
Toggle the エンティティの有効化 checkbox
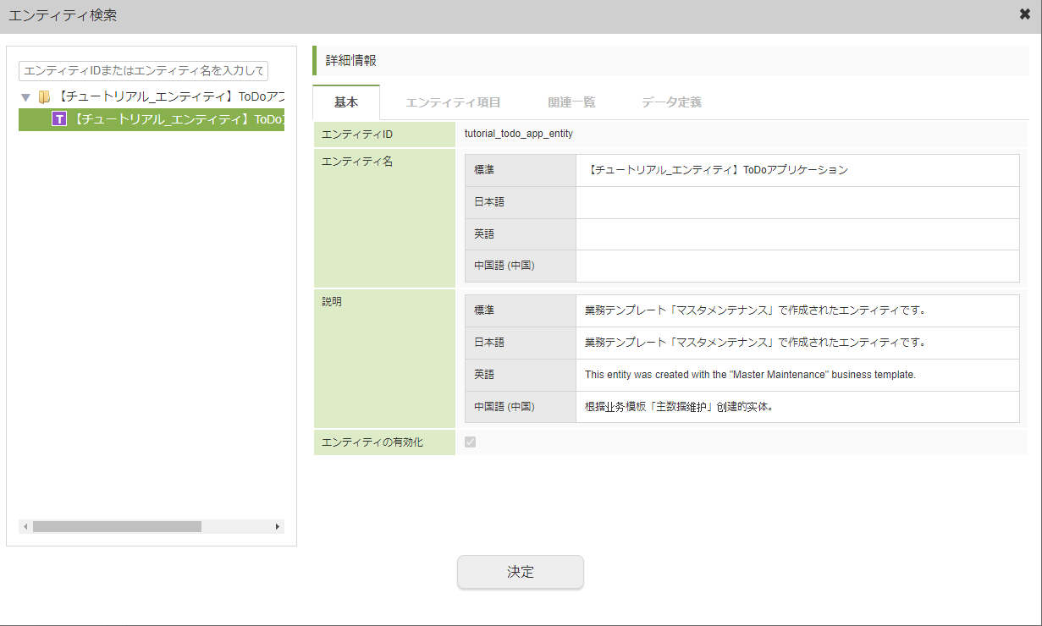click(x=471, y=442)
